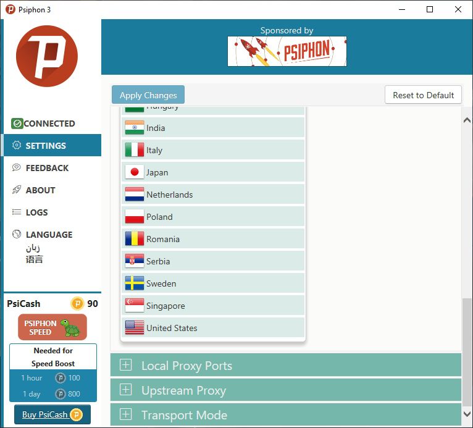Select Singapore from region list

click(x=213, y=306)
